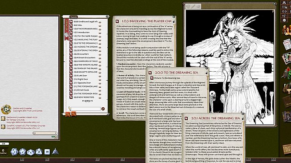Viewport: 291px width, 163px height.
Task: Open 0.0.0 Credits and Legal Info story
Action: tap(85, 21)
